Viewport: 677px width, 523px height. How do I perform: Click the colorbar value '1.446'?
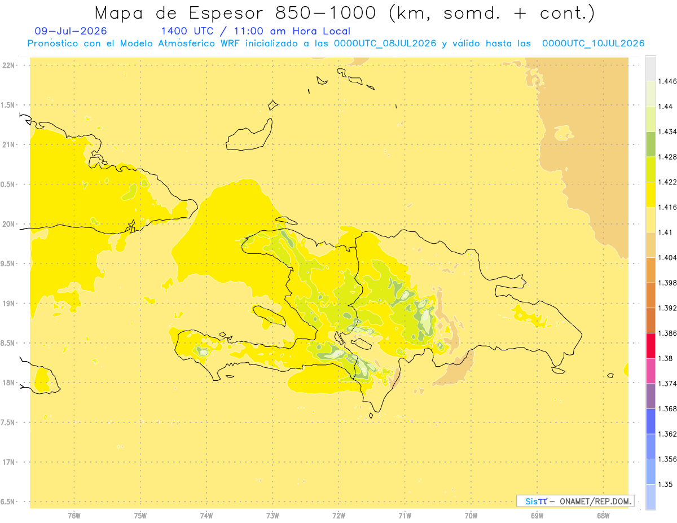point(668,81)
